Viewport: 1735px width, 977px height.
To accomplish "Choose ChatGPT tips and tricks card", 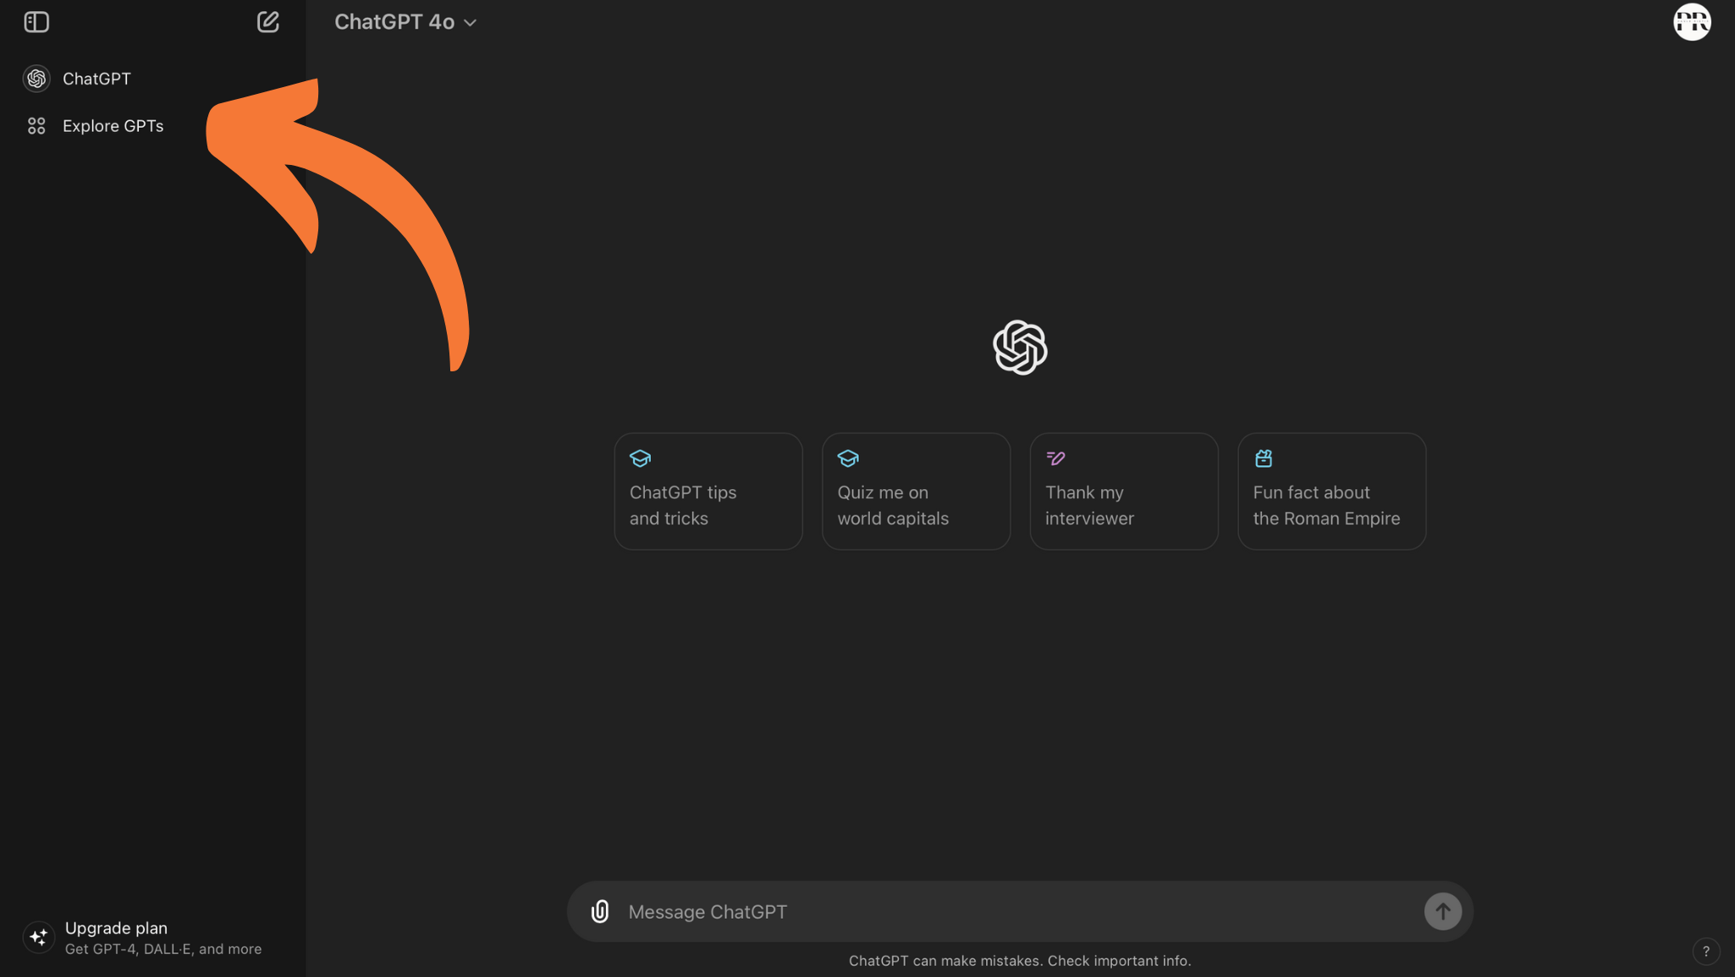I will click(708, 491).
